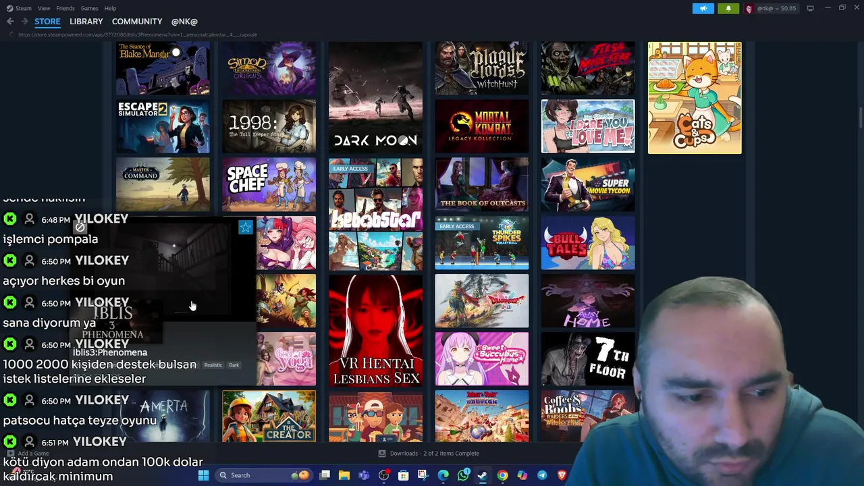Viewport: 864px width, 486px height.
Task: Open The Seance of Blake Manor capsule
Action: coord(163,68)
